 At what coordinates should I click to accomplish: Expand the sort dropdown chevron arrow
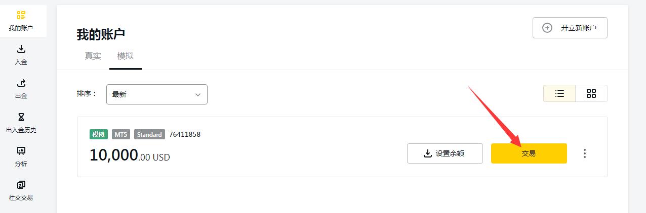click(x=198, y=94)
